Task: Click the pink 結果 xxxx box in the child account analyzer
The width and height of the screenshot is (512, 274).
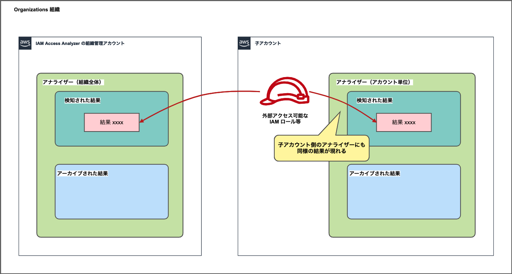Action: [404, 122]
